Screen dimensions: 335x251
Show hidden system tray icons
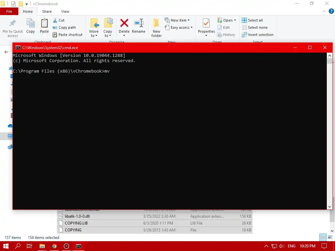click(266, 246)
